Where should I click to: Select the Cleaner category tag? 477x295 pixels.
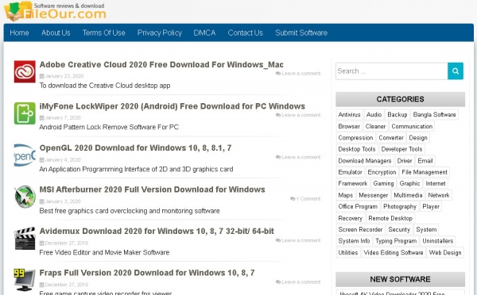coord(375,126)
